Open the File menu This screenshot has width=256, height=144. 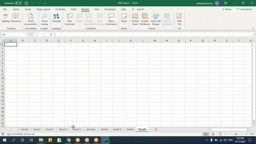[x=5, y=9]
